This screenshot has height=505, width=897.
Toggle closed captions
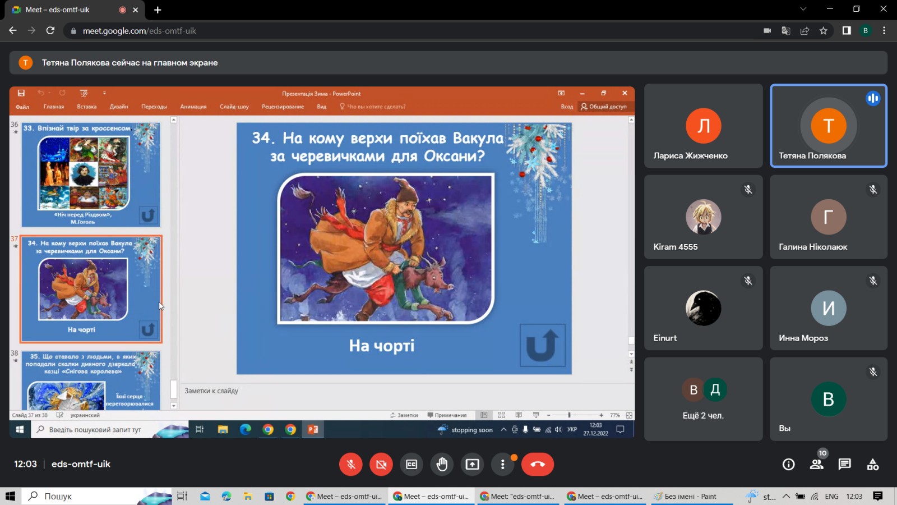(411, 464)
